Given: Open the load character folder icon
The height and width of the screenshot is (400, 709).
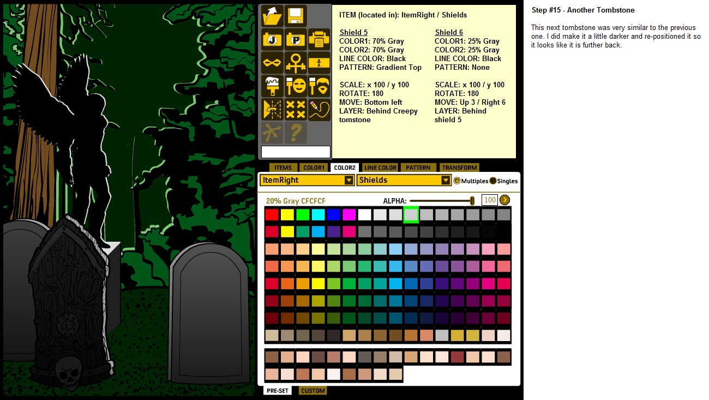Looking at the screenshot, I should pyautogui.click(x=272, y=16).
